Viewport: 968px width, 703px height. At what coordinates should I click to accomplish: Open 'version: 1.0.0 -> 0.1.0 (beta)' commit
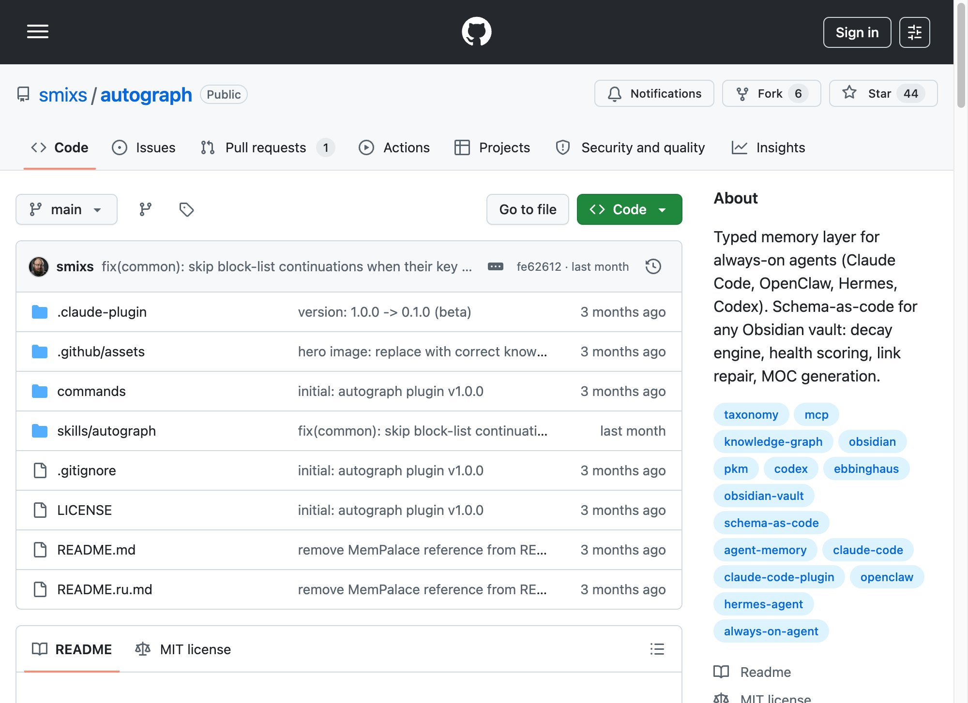[x=385, y=312]
